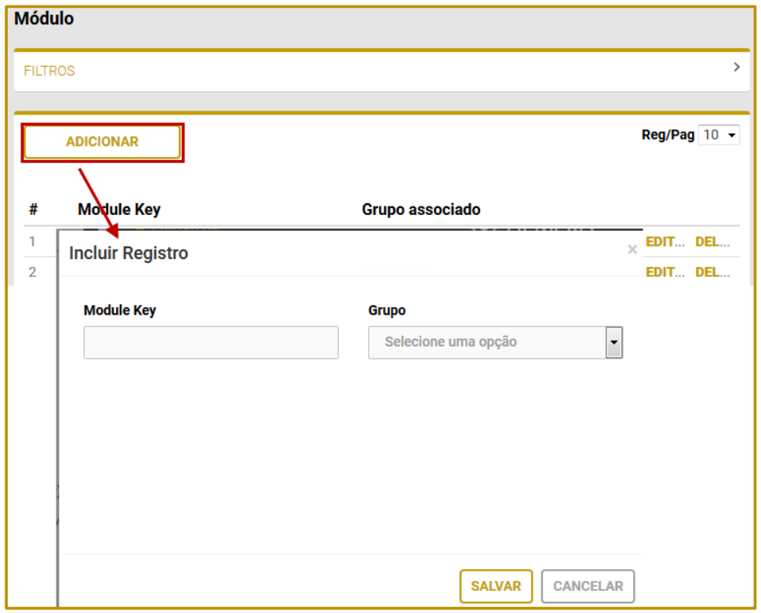
Task: Save the record with SALVAR
Action: [496, 586]
